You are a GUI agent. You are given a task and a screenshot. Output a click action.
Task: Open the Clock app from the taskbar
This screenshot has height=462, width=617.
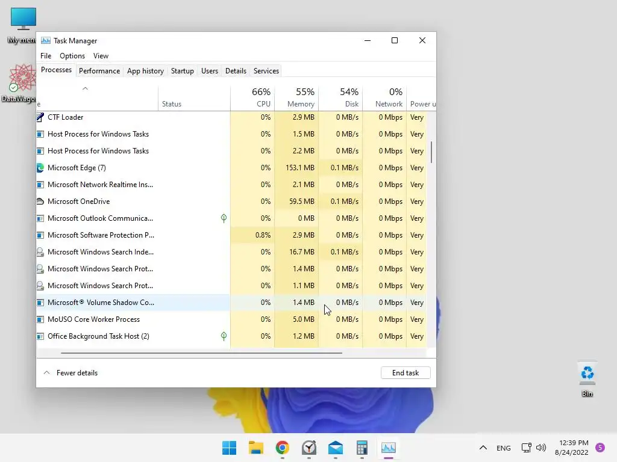click(x=309, y=448)
